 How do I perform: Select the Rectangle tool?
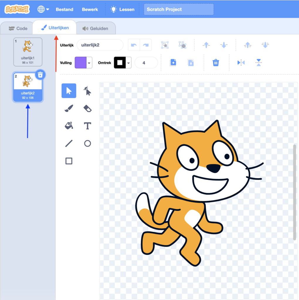pyautogui.click(x=69, y=161)
